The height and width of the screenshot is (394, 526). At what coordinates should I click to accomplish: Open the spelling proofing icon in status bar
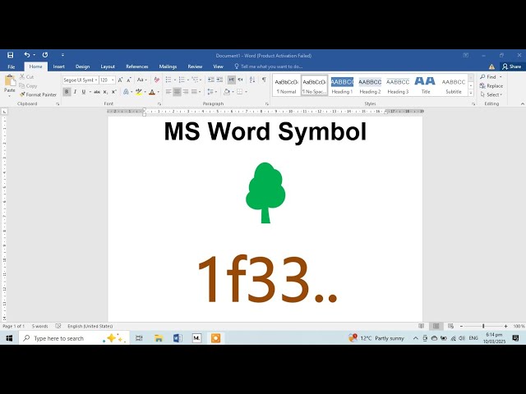pos(58,326)
